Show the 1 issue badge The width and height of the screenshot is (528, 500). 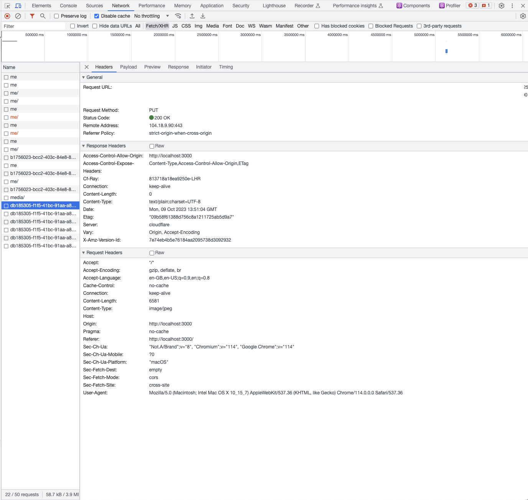tap(486, 5)
